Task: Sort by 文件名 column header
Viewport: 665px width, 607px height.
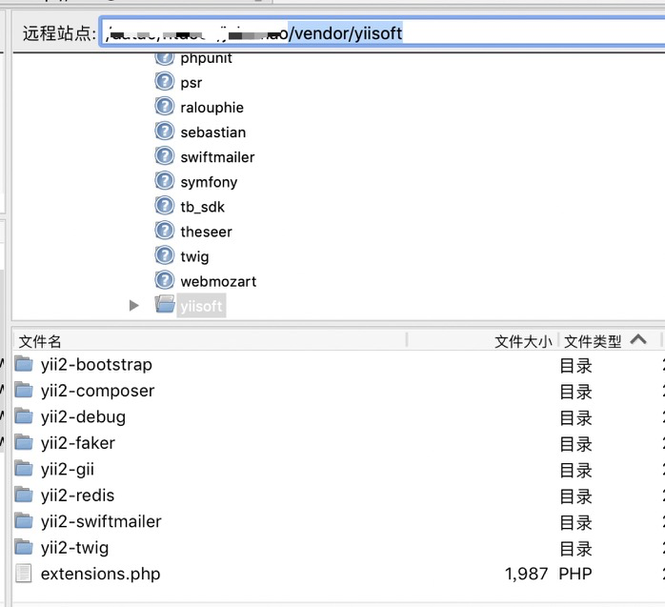Action: pos(40,341)
